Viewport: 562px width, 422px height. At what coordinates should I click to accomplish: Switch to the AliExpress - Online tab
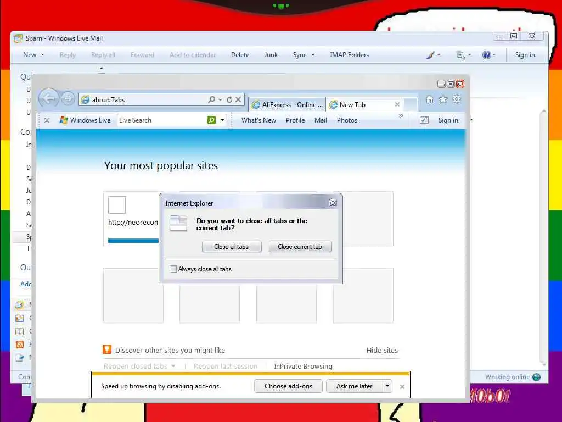287,104
